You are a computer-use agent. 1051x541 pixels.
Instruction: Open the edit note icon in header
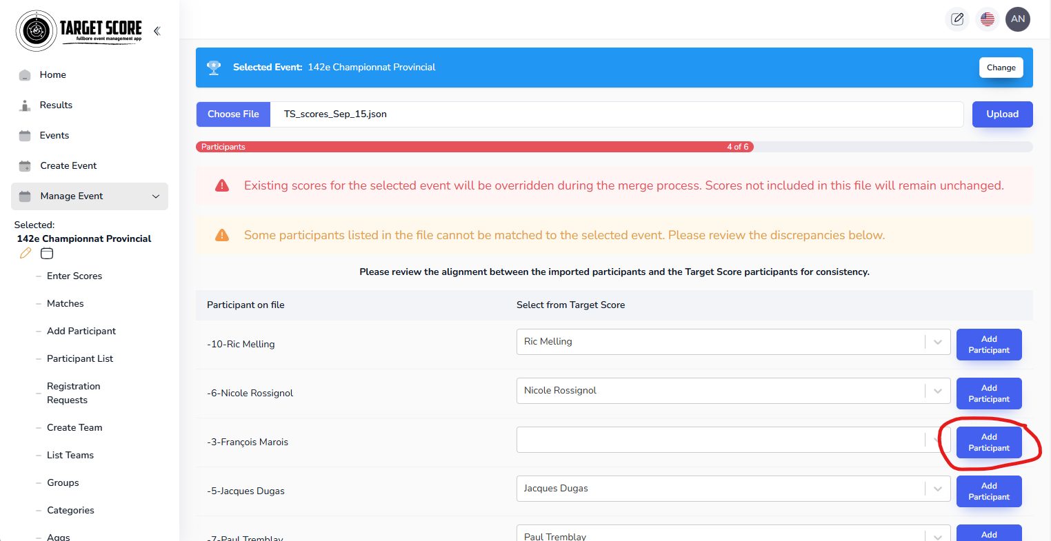957,19
